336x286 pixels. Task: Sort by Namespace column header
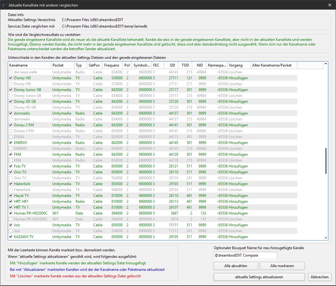click(x=217, y=65)
